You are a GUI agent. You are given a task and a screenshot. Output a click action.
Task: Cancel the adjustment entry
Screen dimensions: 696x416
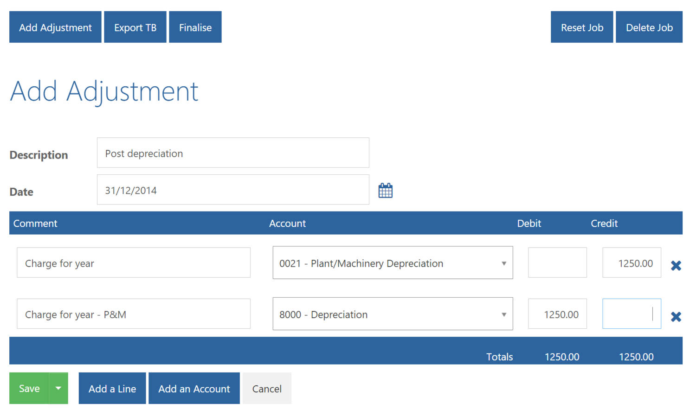click(267, 388)
